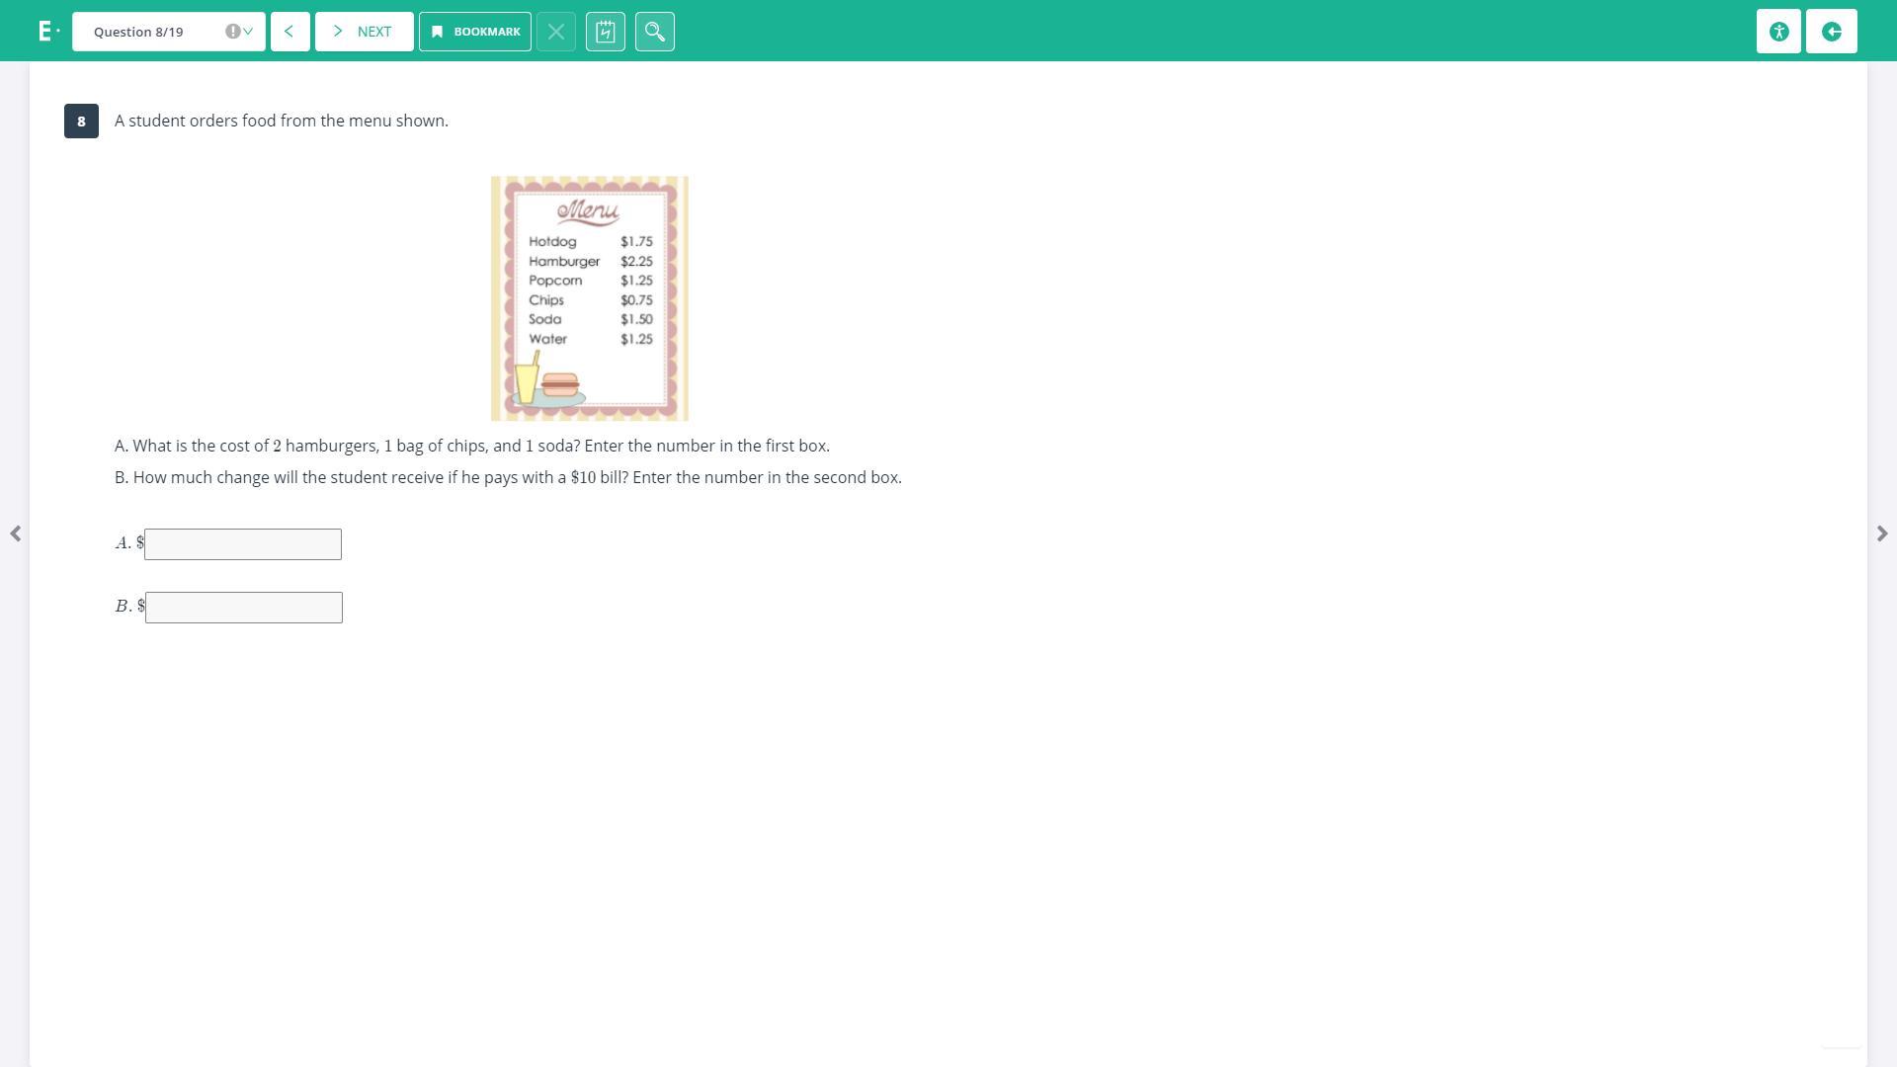The width and height of the screenshot is (1897, 1067).
Task: Click part B question text
Action: coord(508,478)
